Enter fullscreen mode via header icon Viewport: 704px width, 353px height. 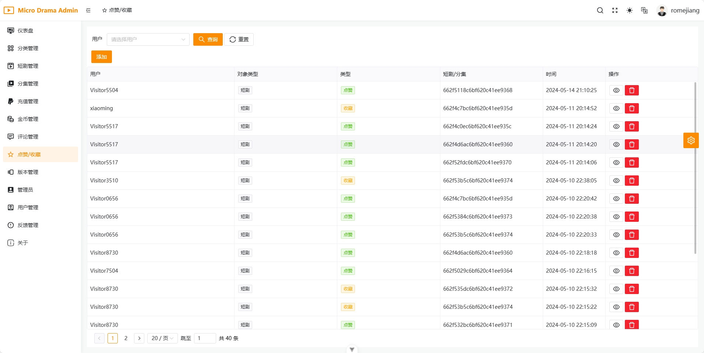coord(615,10)
